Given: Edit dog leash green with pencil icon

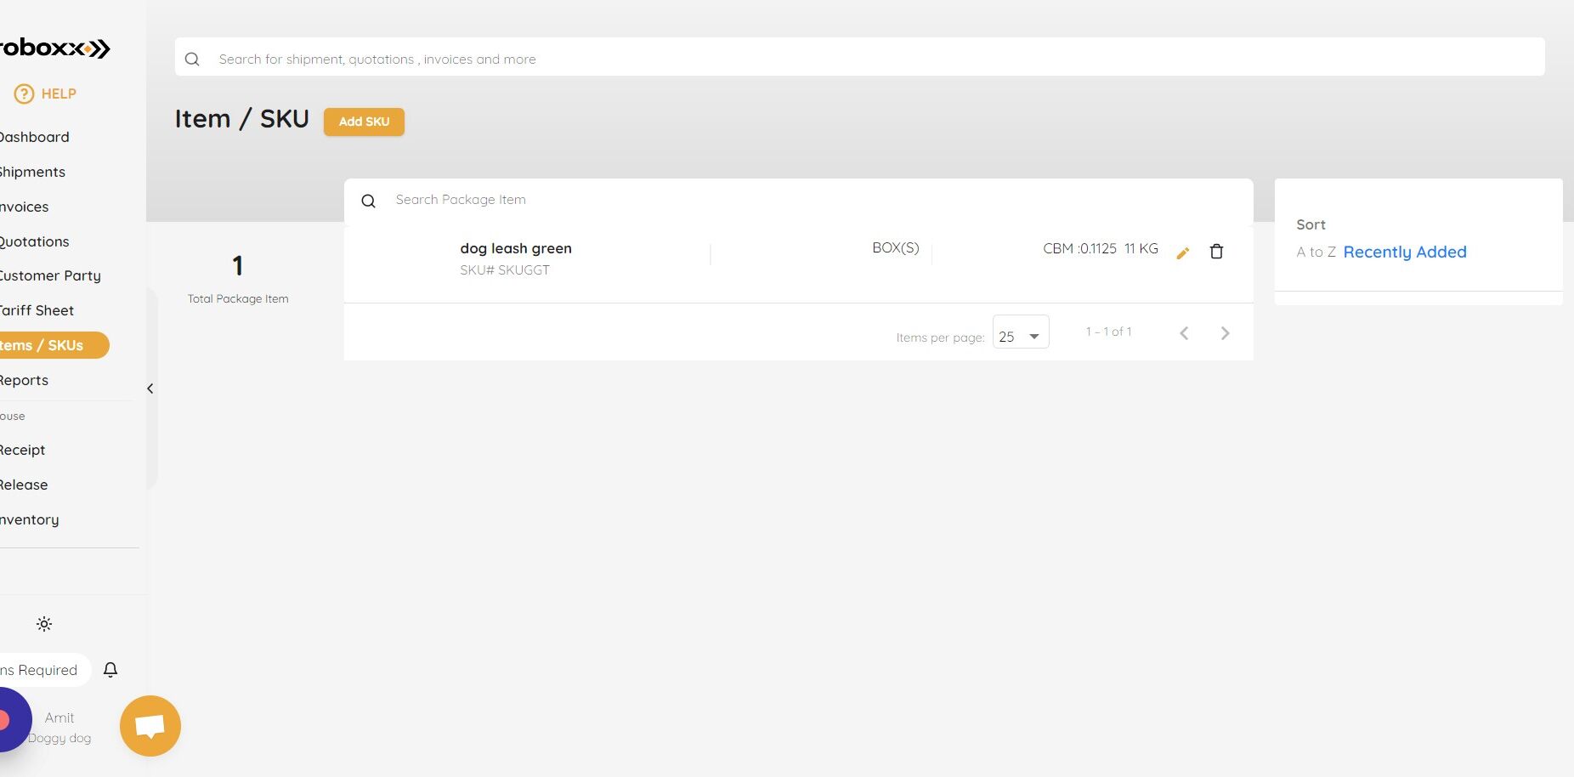Looking at the screenshot, I should coord(1182,252).
